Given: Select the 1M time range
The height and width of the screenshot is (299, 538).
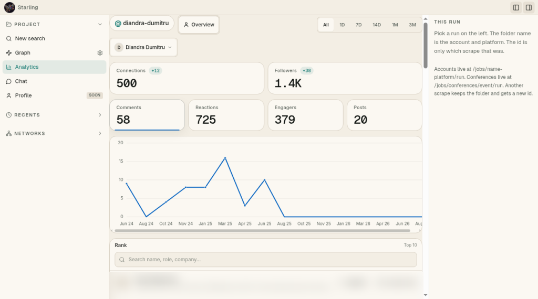Looking at the screenshot, I should pos(395,25).
